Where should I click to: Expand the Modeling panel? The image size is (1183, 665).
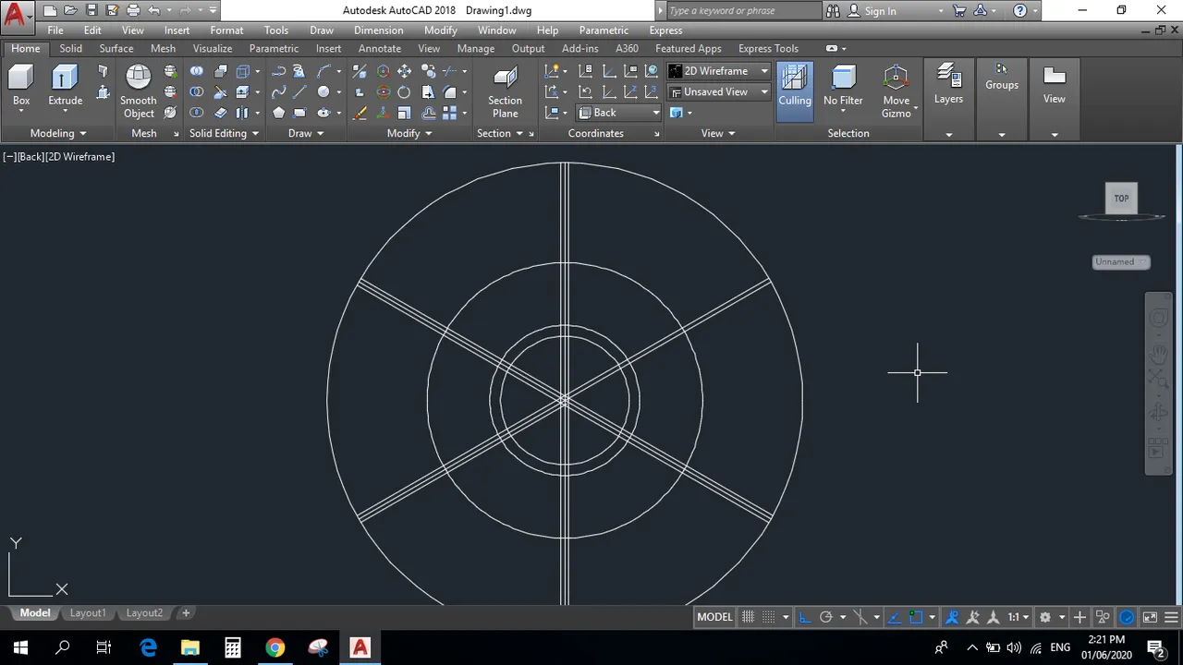click(58, 133)
